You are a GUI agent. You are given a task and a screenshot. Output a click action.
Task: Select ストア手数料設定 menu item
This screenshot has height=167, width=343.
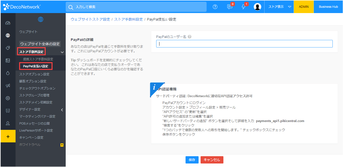click(31, 52)
